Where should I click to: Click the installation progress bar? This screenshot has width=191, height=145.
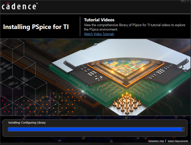click(x=96, y=129)
